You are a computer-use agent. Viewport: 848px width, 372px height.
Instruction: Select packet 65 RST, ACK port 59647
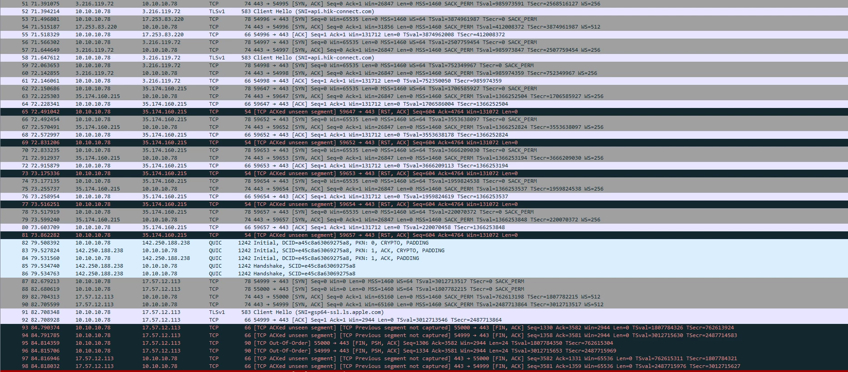424,112
